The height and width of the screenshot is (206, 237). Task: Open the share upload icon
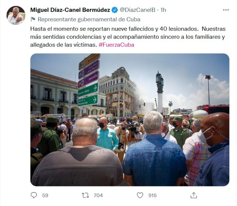click(194, 195)
